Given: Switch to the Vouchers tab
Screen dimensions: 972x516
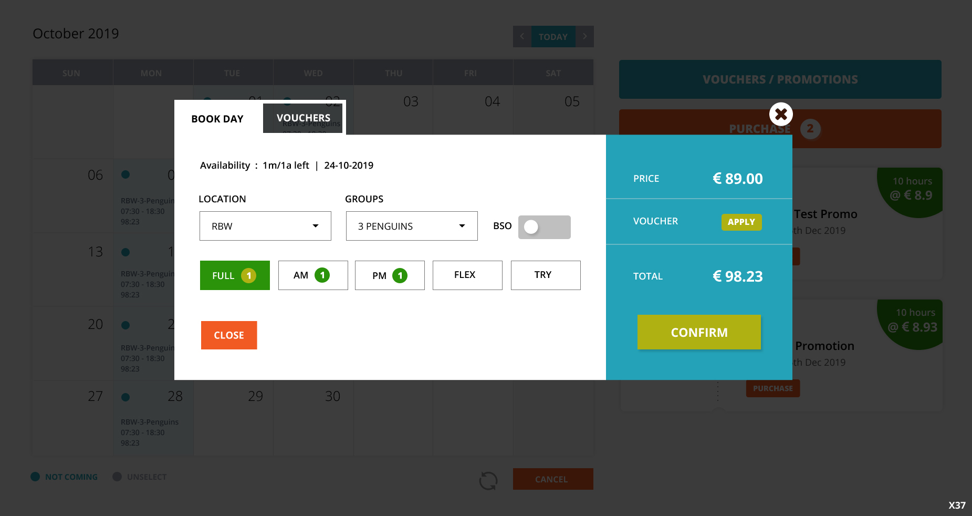Looking at the screenshot, I should pyautogui.click(x=303, y=118).
